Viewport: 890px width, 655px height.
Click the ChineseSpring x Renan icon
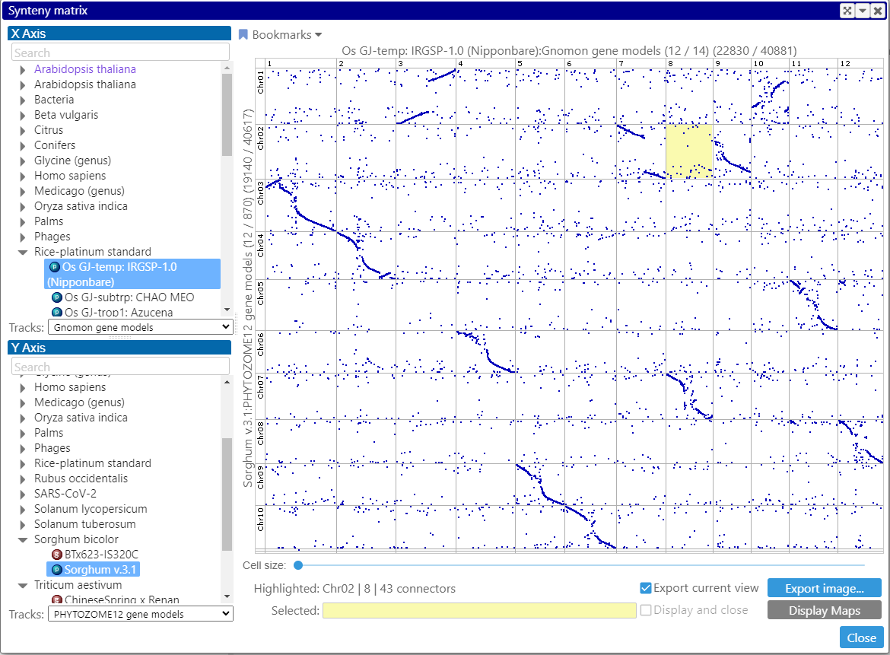point(57,600)
